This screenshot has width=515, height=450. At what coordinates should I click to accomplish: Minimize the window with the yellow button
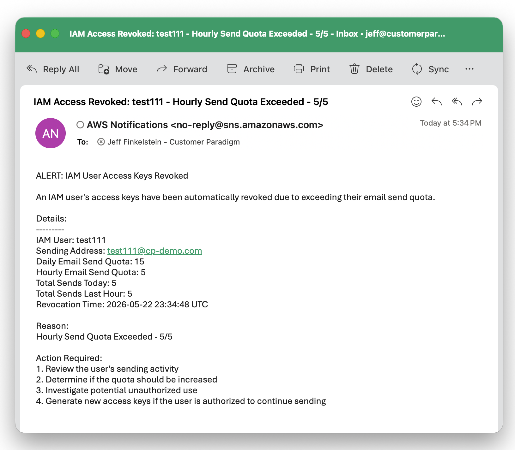coord(40,33)
